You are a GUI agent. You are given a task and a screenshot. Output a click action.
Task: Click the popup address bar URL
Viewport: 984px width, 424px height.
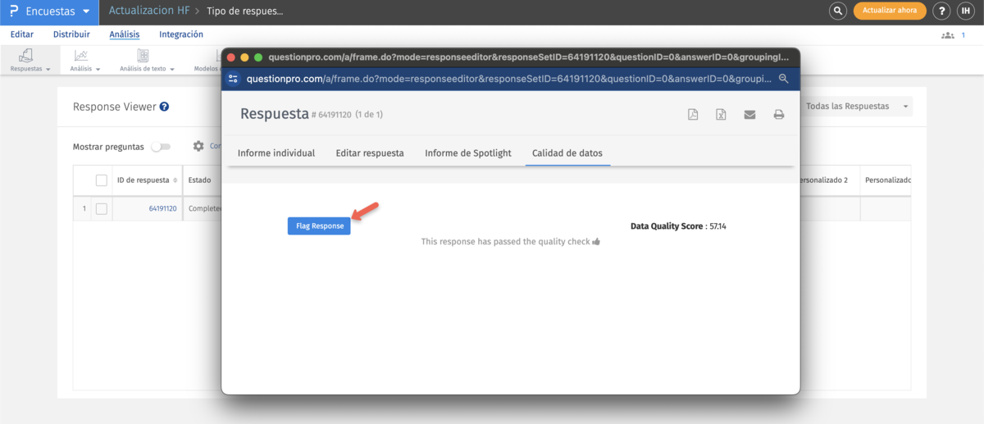pos(508,79)
